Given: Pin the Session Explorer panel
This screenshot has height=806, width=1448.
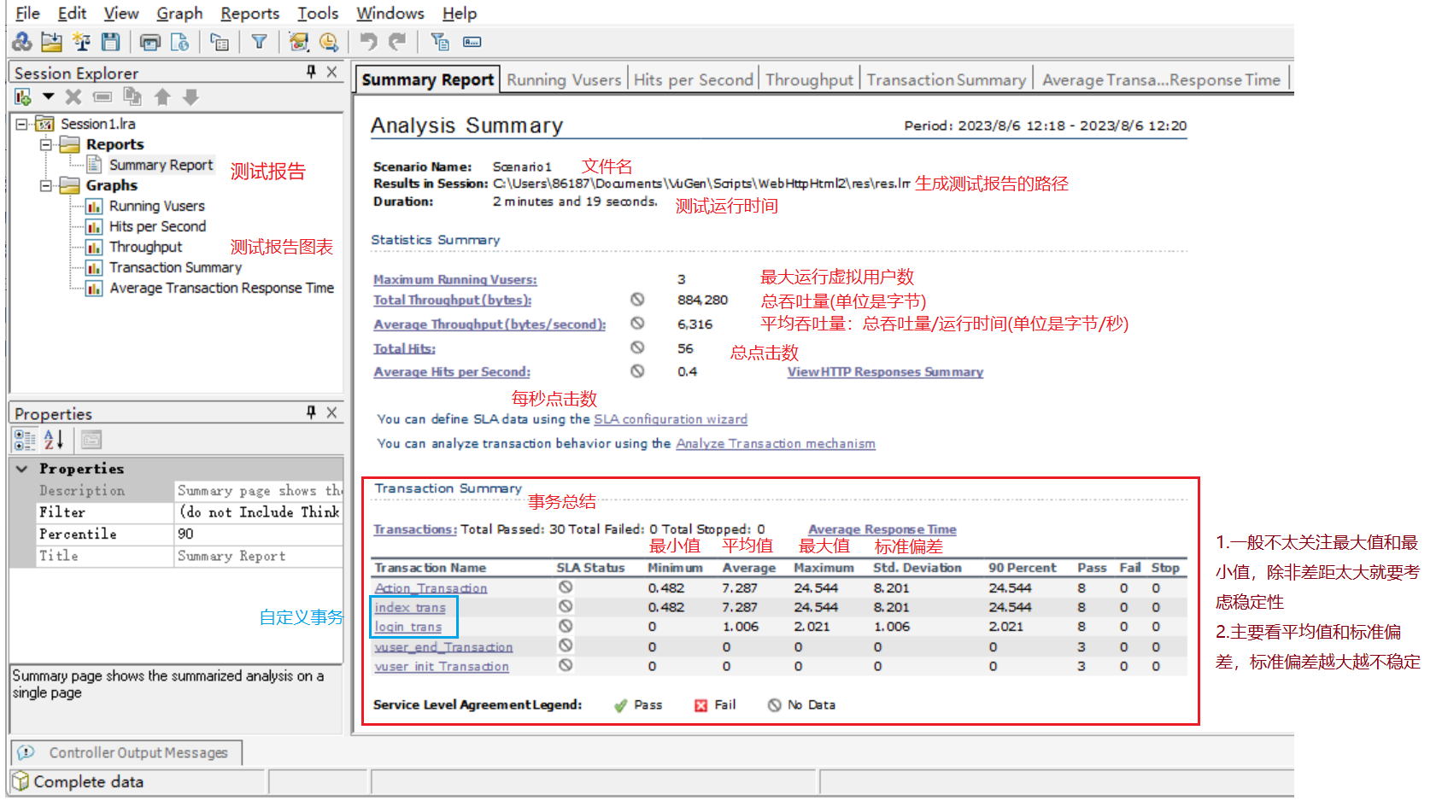Looking at the screenshot, I should click(x=311, y=73).
